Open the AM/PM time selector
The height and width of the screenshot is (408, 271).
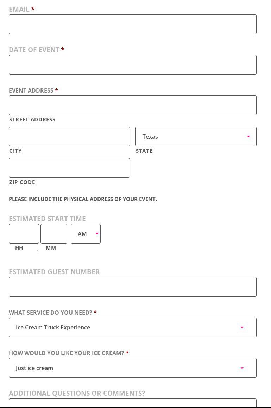[86, 234]
